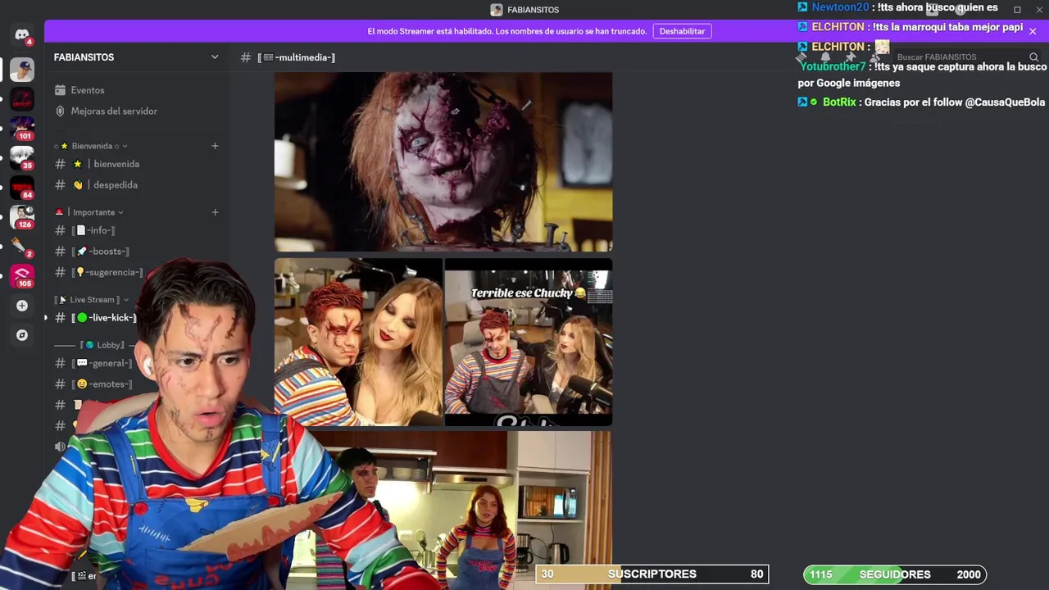Open the pink server with badge 105
Image resolution: width=1049 pixels, height=590 pixels.
[x=22, y=276]
